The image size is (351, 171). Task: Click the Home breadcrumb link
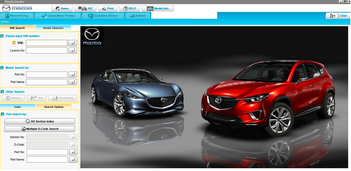point(5,22)
